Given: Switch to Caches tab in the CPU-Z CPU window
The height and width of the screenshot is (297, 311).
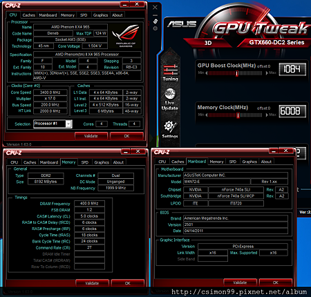Looking at the screenshot, I should (x=29, y=15).
